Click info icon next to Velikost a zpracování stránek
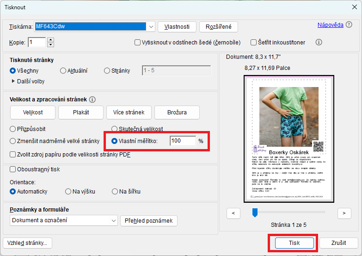 coord(92,100)
